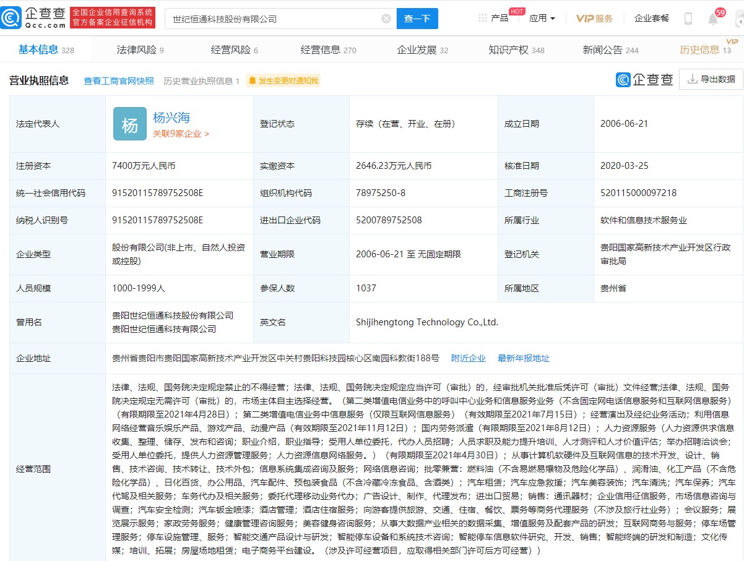Select former name 贵阳世纪恒通科技有限公司
744x561 pixels.
(x=164, y=329)
